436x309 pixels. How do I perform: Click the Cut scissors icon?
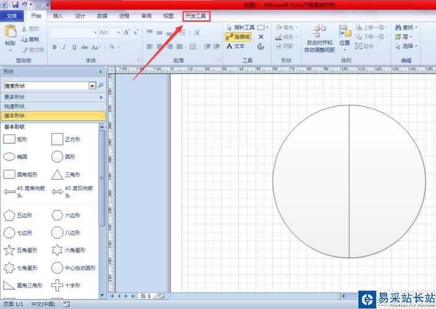[24, 28]
